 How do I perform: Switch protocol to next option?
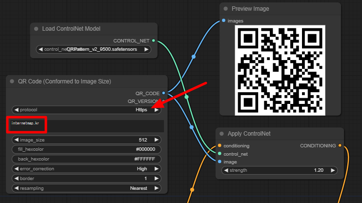(157, 110)
